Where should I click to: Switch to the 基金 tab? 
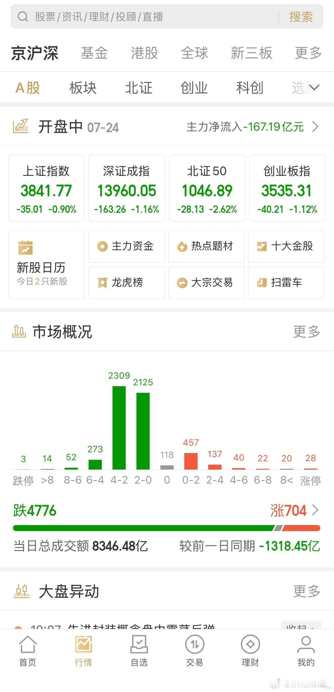coord(94,53)
